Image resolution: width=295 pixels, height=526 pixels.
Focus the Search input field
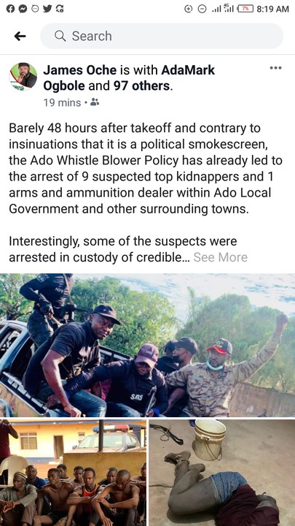[x=162, y=36]
